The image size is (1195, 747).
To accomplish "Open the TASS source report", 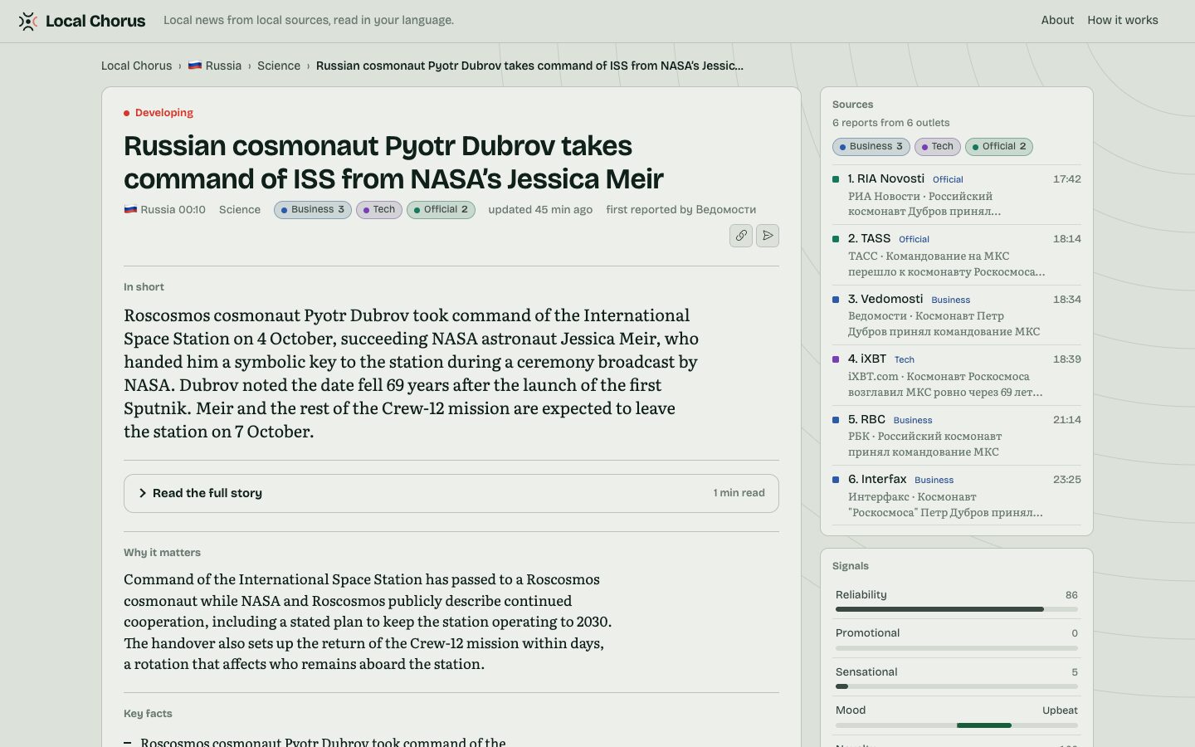I will [957, 255].
